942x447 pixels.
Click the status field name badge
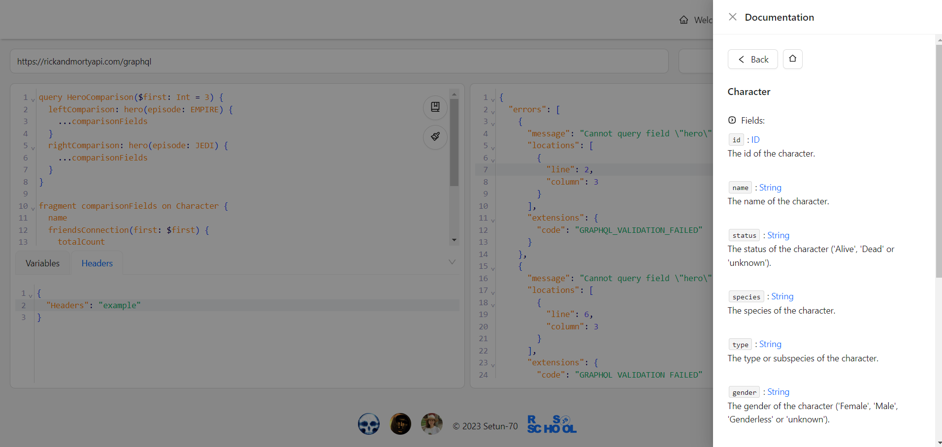tap(744, 235)
